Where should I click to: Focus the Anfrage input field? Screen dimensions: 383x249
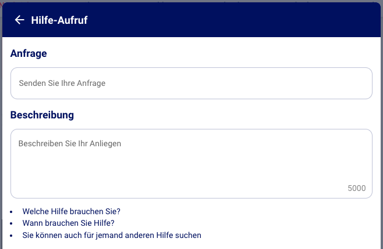pos(191,84)
